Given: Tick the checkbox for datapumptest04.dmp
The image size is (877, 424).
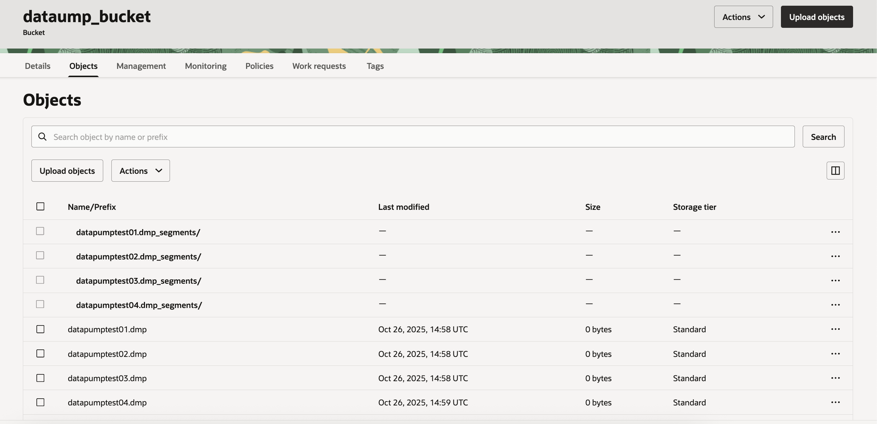Looking at the screenshot, I should point(40,402).
